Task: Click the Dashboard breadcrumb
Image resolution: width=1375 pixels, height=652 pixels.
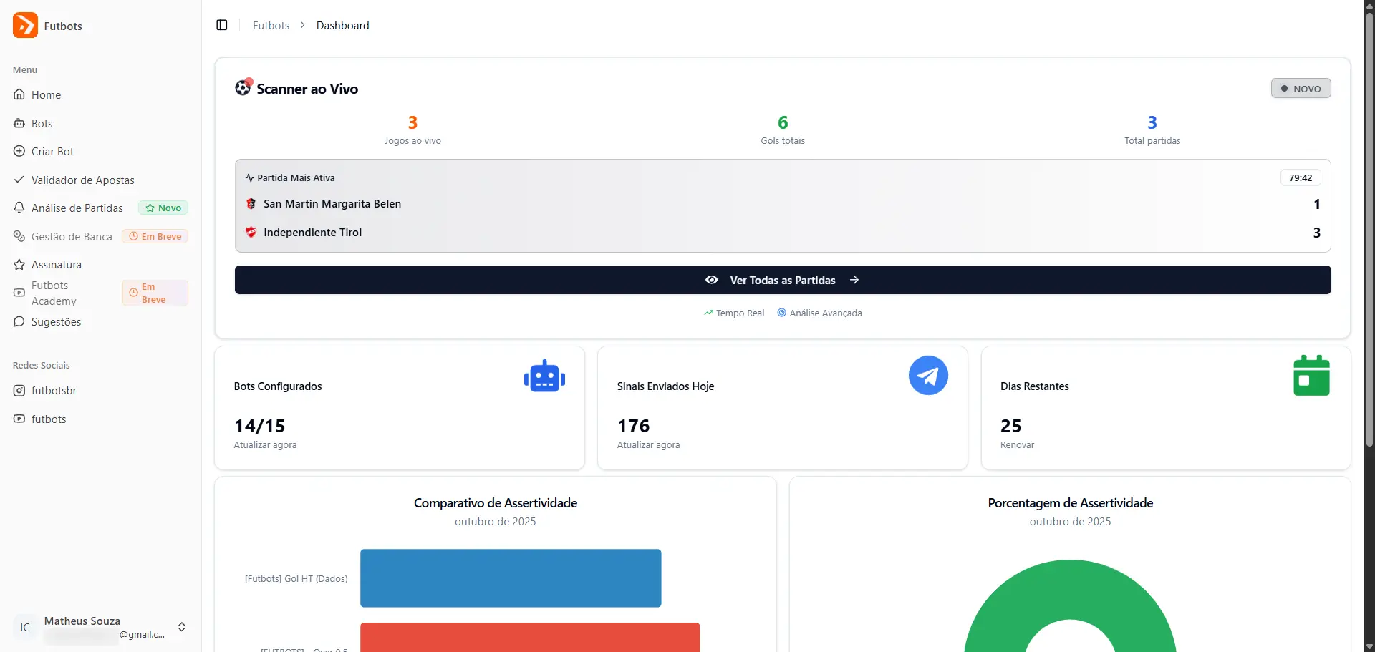Action: click(343, 25)
